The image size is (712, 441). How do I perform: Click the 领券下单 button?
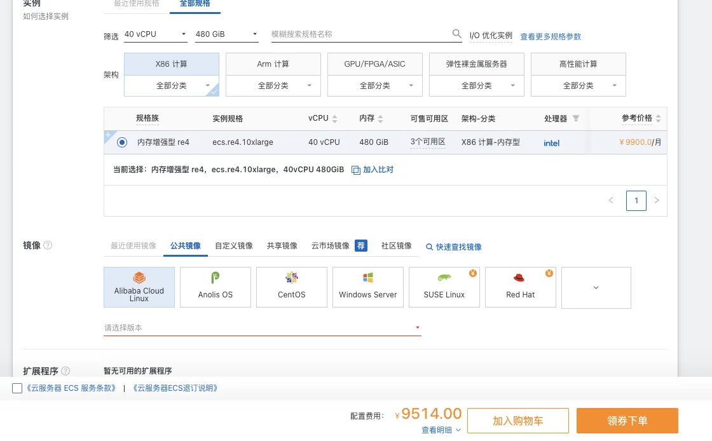point(627,421)
